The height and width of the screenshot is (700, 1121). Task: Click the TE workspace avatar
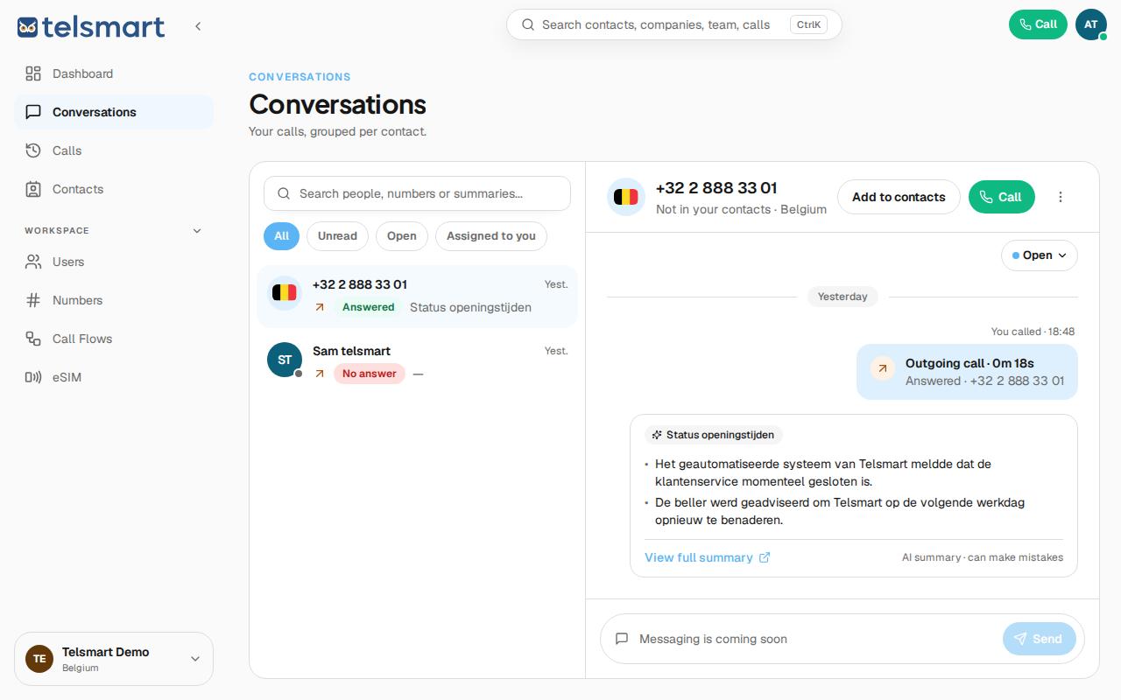coord(39,659)
